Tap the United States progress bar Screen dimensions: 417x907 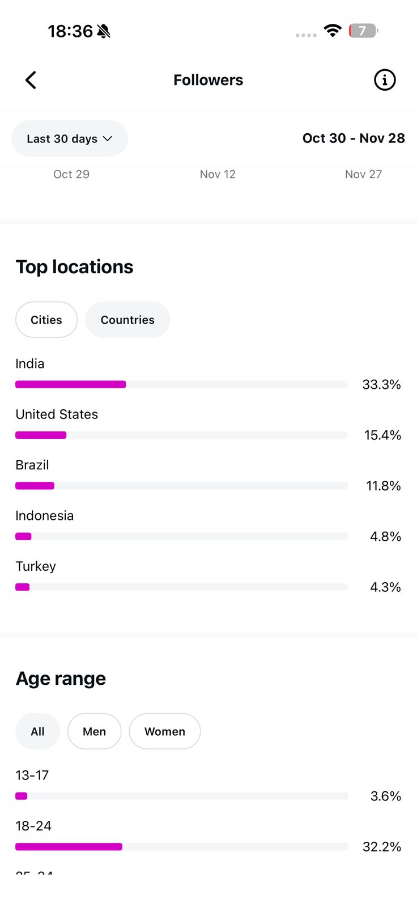(x=181, y=435)
